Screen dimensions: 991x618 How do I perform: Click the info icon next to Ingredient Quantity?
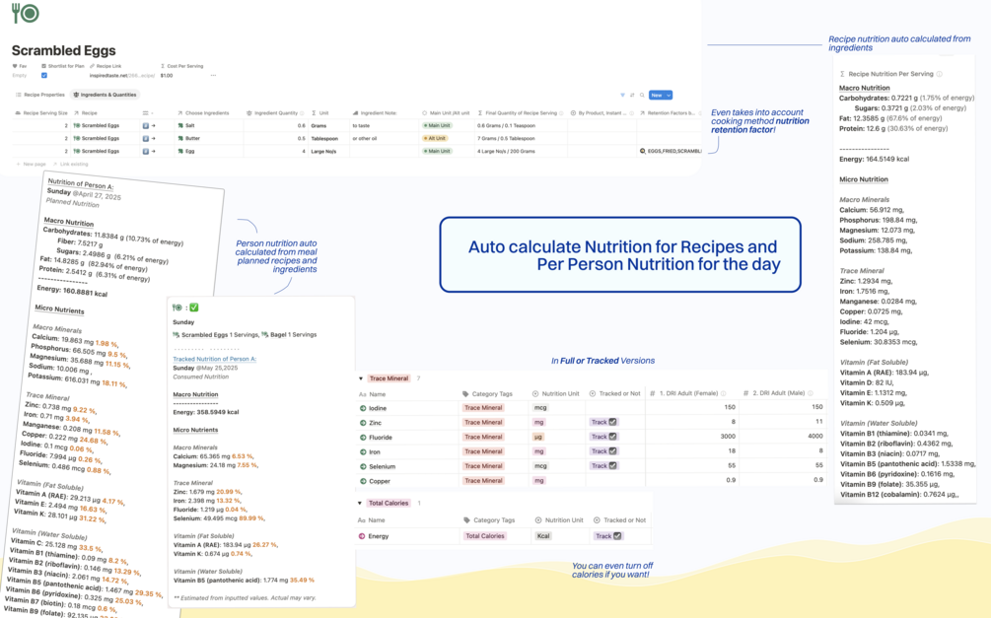[x=302, y=113]
